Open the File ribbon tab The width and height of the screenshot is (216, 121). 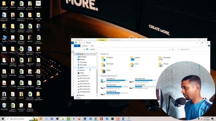pyautogui.click(x=77, y=46)
